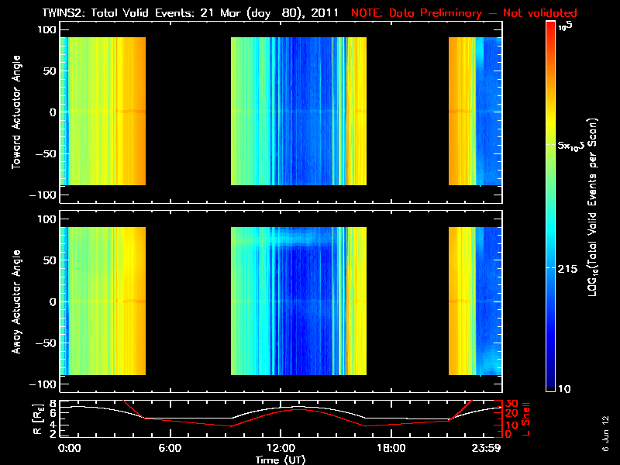Click the 6:00 time axis label
Viewport: 620px width, 465px height.
tap(170, 449)
